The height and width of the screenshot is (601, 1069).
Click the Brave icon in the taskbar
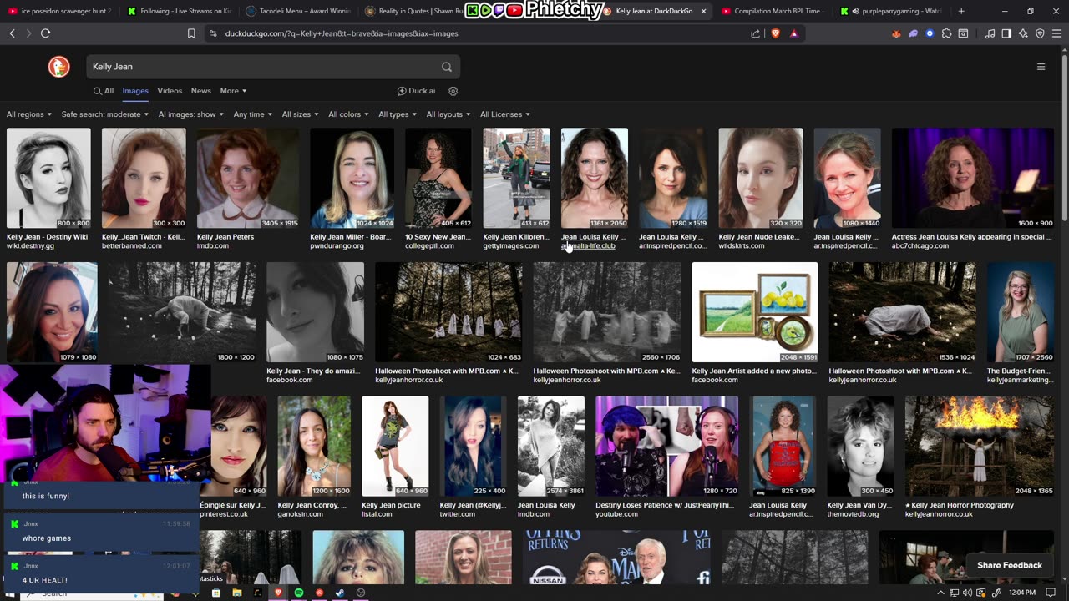coord(278,593)
